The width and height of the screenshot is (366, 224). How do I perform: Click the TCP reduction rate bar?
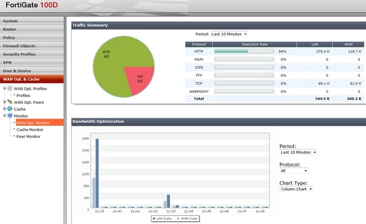point(244,84)
